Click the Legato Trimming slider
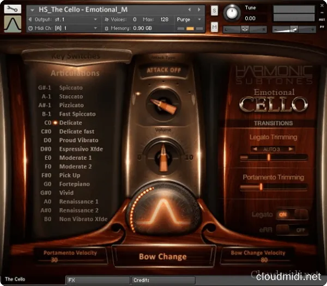The height and width of the screenshot is (286, 327). click(274, 157)
